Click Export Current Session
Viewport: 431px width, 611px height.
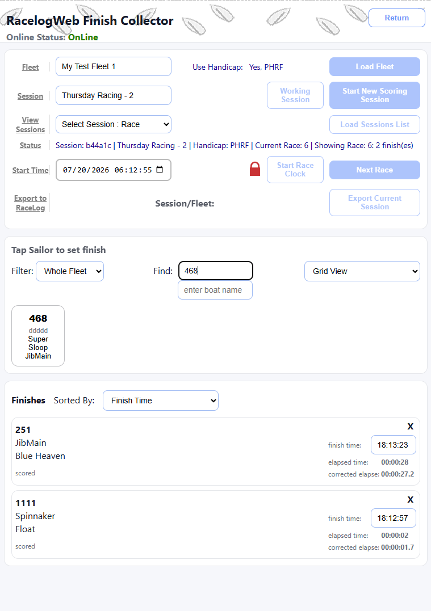click(x=374, y=202)
